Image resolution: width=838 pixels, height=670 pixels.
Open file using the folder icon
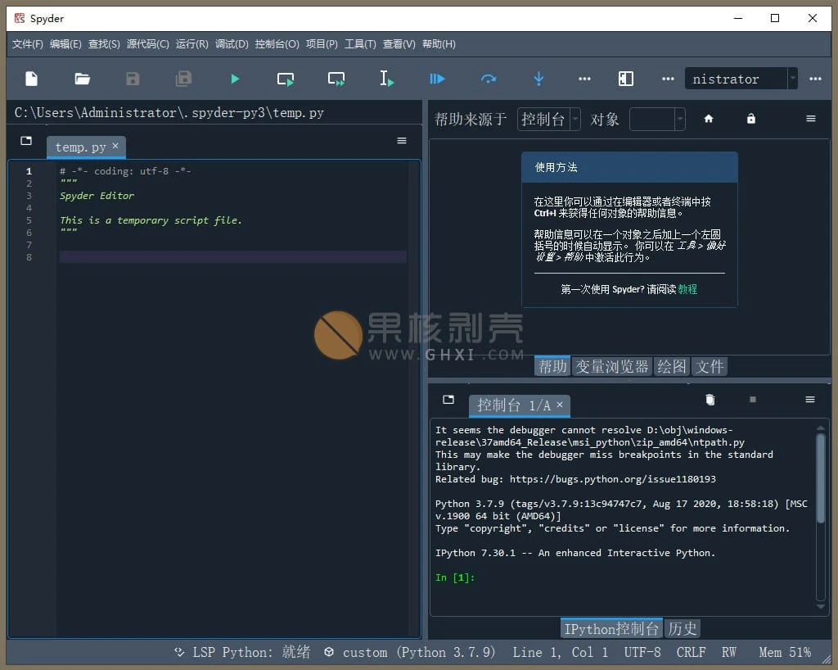[82, 79]
